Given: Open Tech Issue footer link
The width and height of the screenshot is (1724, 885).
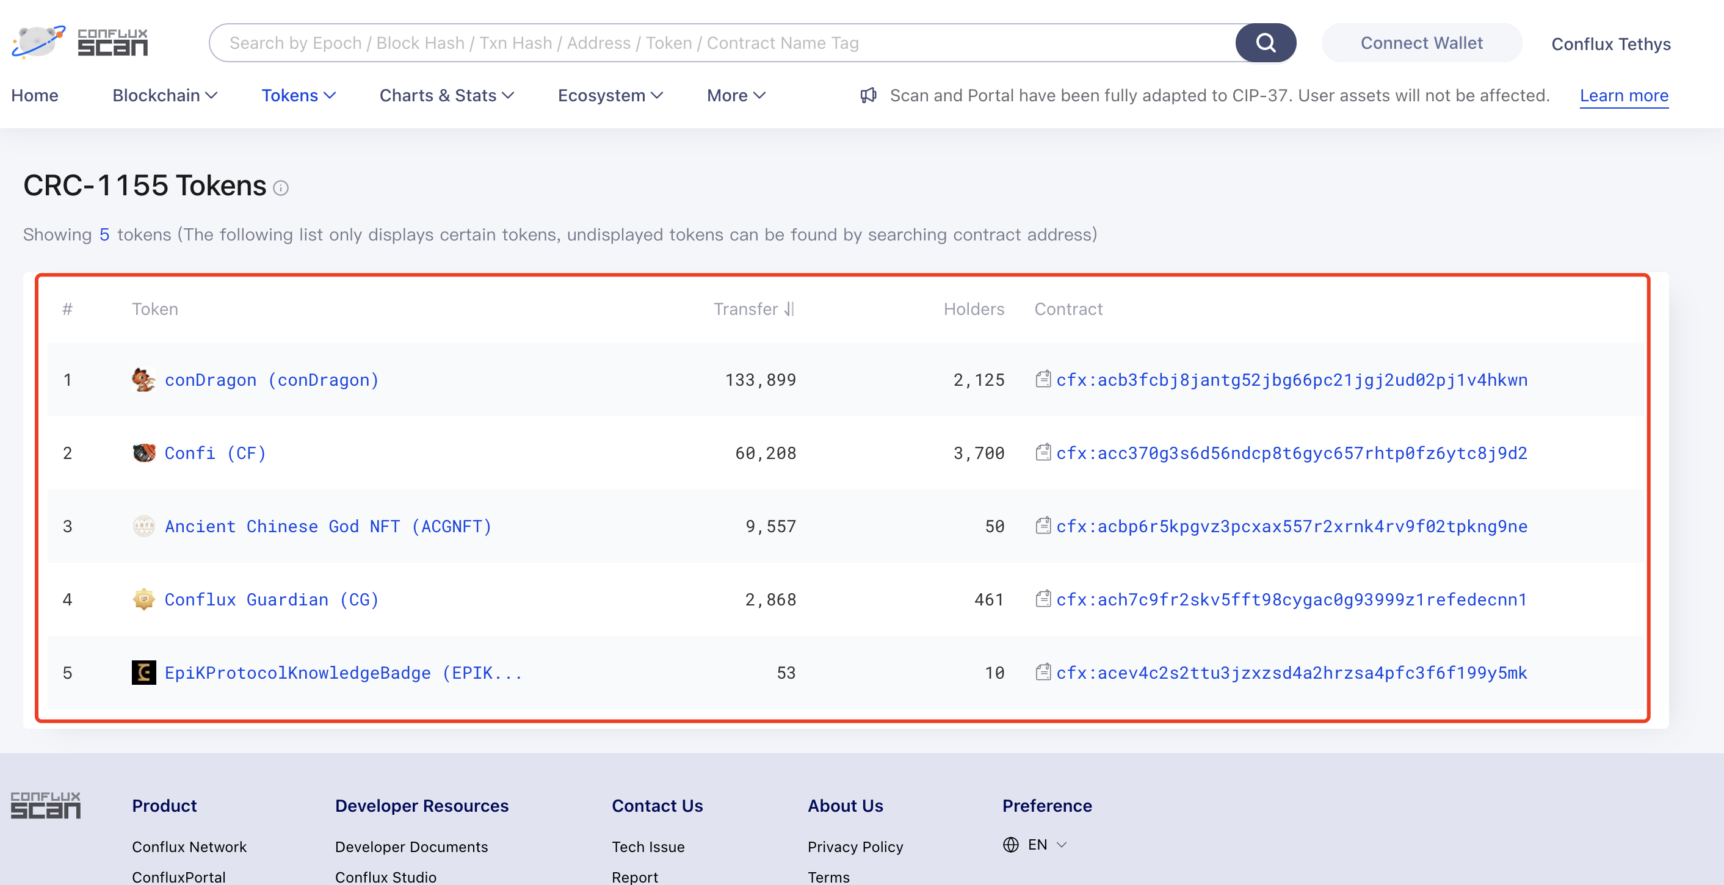Looking at the screenshot, I should 648,847.
